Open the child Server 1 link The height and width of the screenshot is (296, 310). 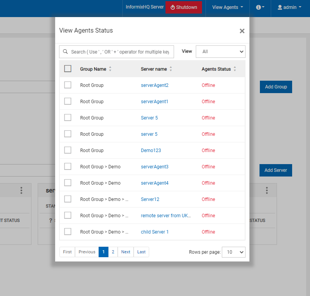(155, 232)
